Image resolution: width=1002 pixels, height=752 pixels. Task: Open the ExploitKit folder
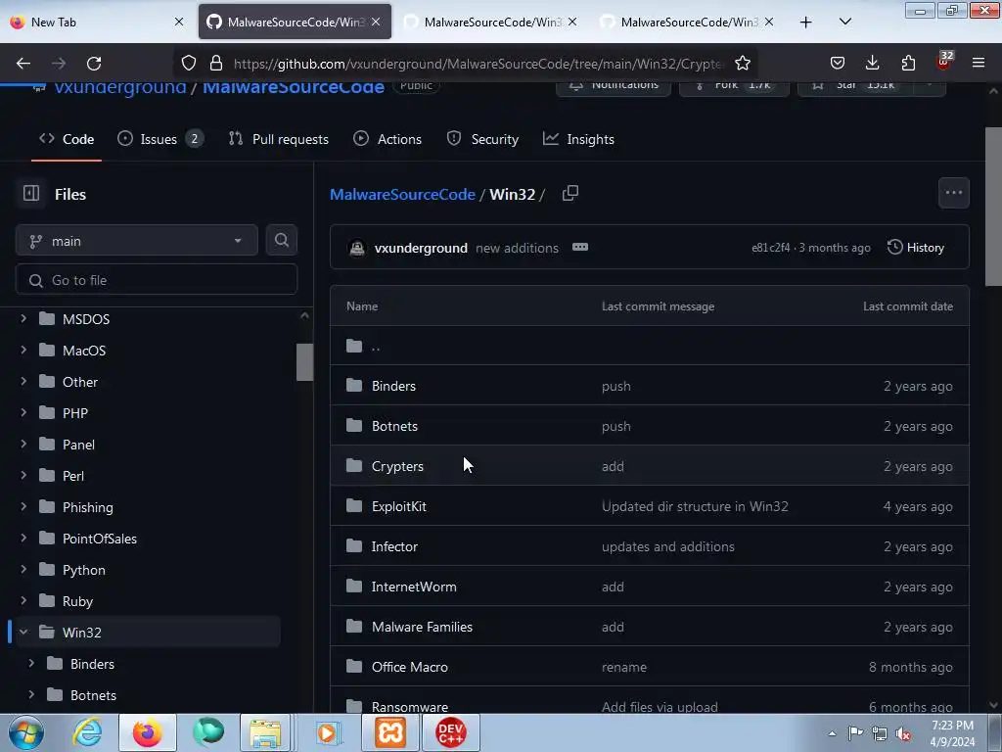pyautogui.click(x=399, y=506)
